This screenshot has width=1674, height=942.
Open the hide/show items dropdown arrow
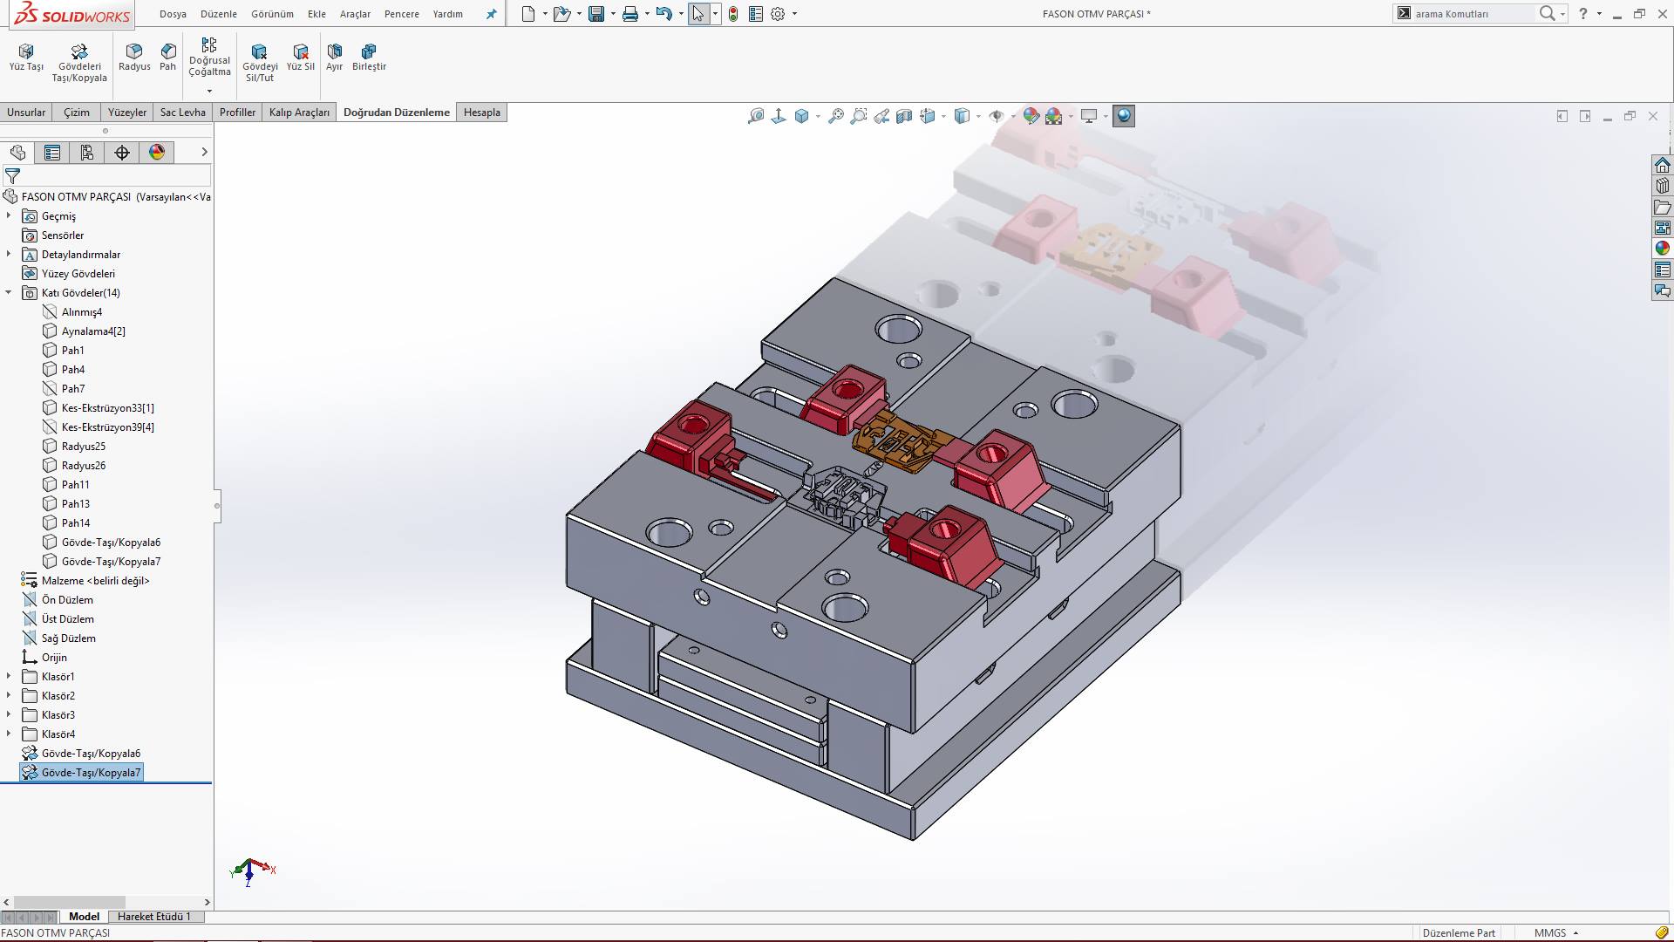point(1012,116)
